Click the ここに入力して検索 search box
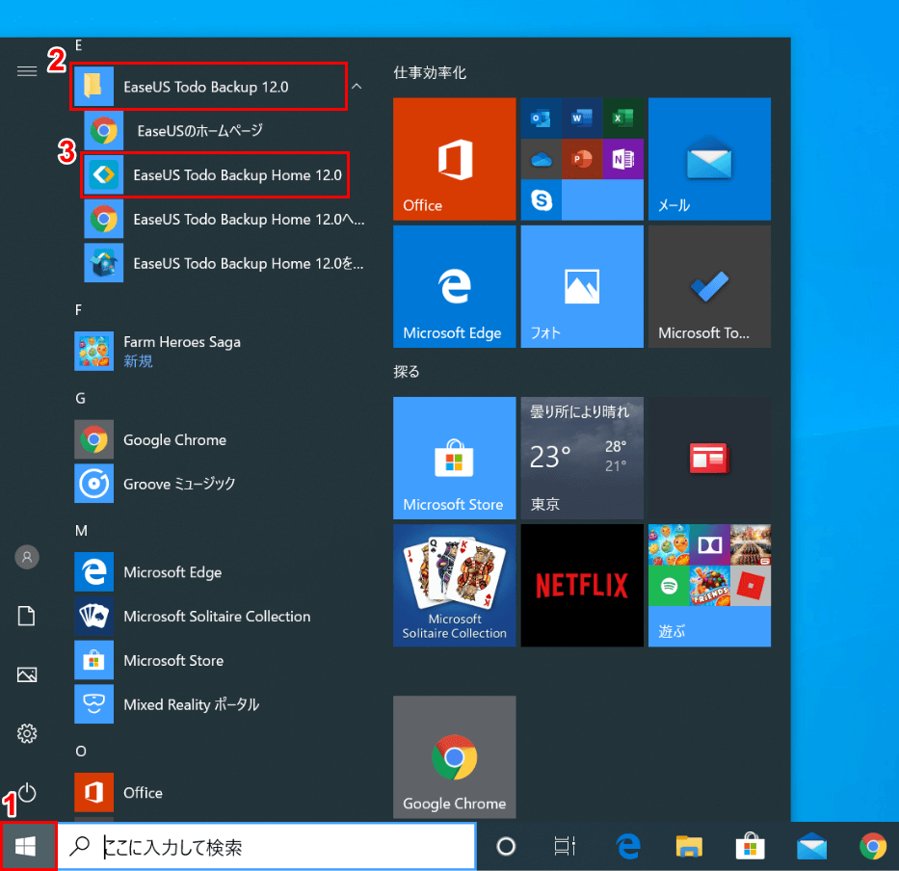 [267, 846]
